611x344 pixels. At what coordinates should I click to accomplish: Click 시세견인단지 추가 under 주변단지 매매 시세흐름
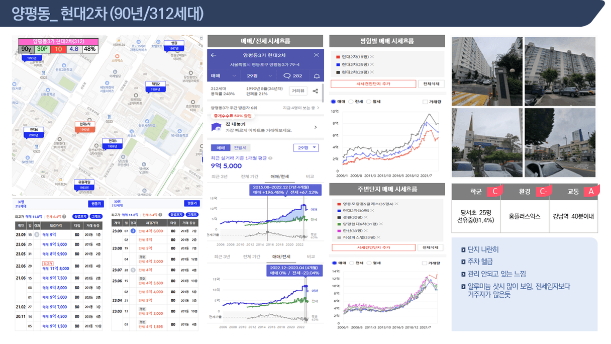pyautogui.click(x=373, y=247)
